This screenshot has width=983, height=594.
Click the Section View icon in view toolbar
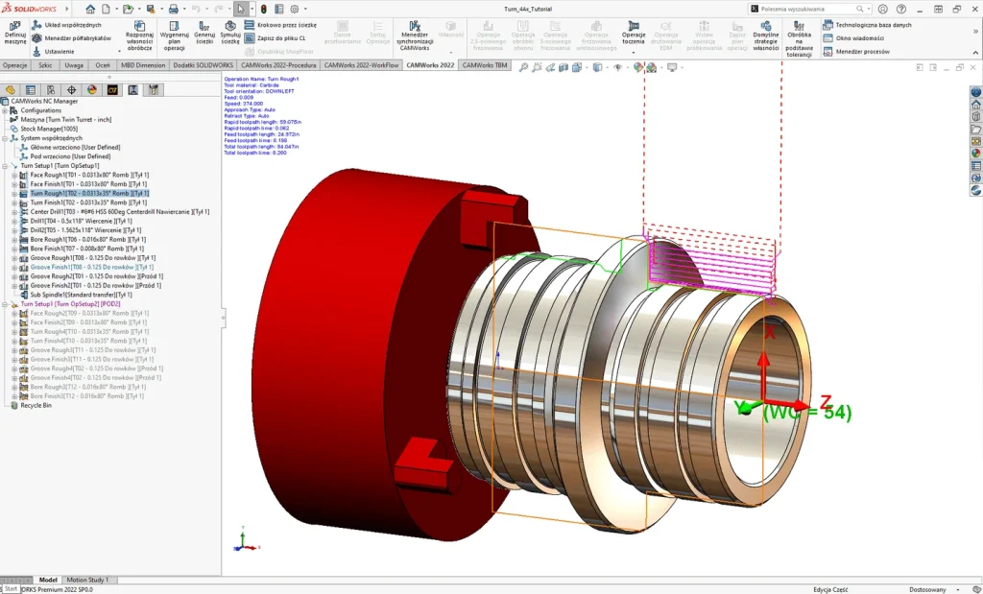coord(563,67)
